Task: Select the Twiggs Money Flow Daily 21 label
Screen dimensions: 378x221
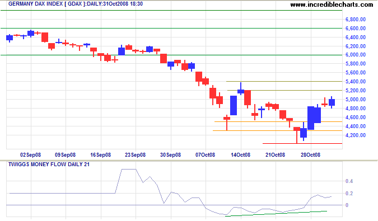Action: [x=49, y=164]
